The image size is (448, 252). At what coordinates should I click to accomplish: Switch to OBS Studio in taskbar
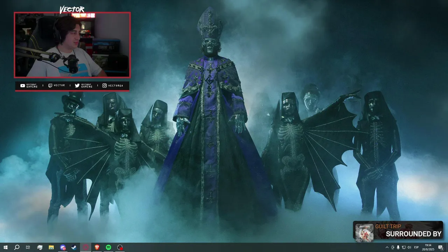120,247
